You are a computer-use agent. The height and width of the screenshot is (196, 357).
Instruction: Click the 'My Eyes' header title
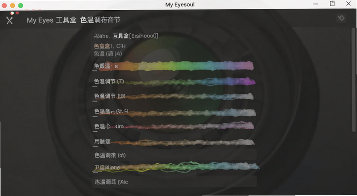(40, 20)
